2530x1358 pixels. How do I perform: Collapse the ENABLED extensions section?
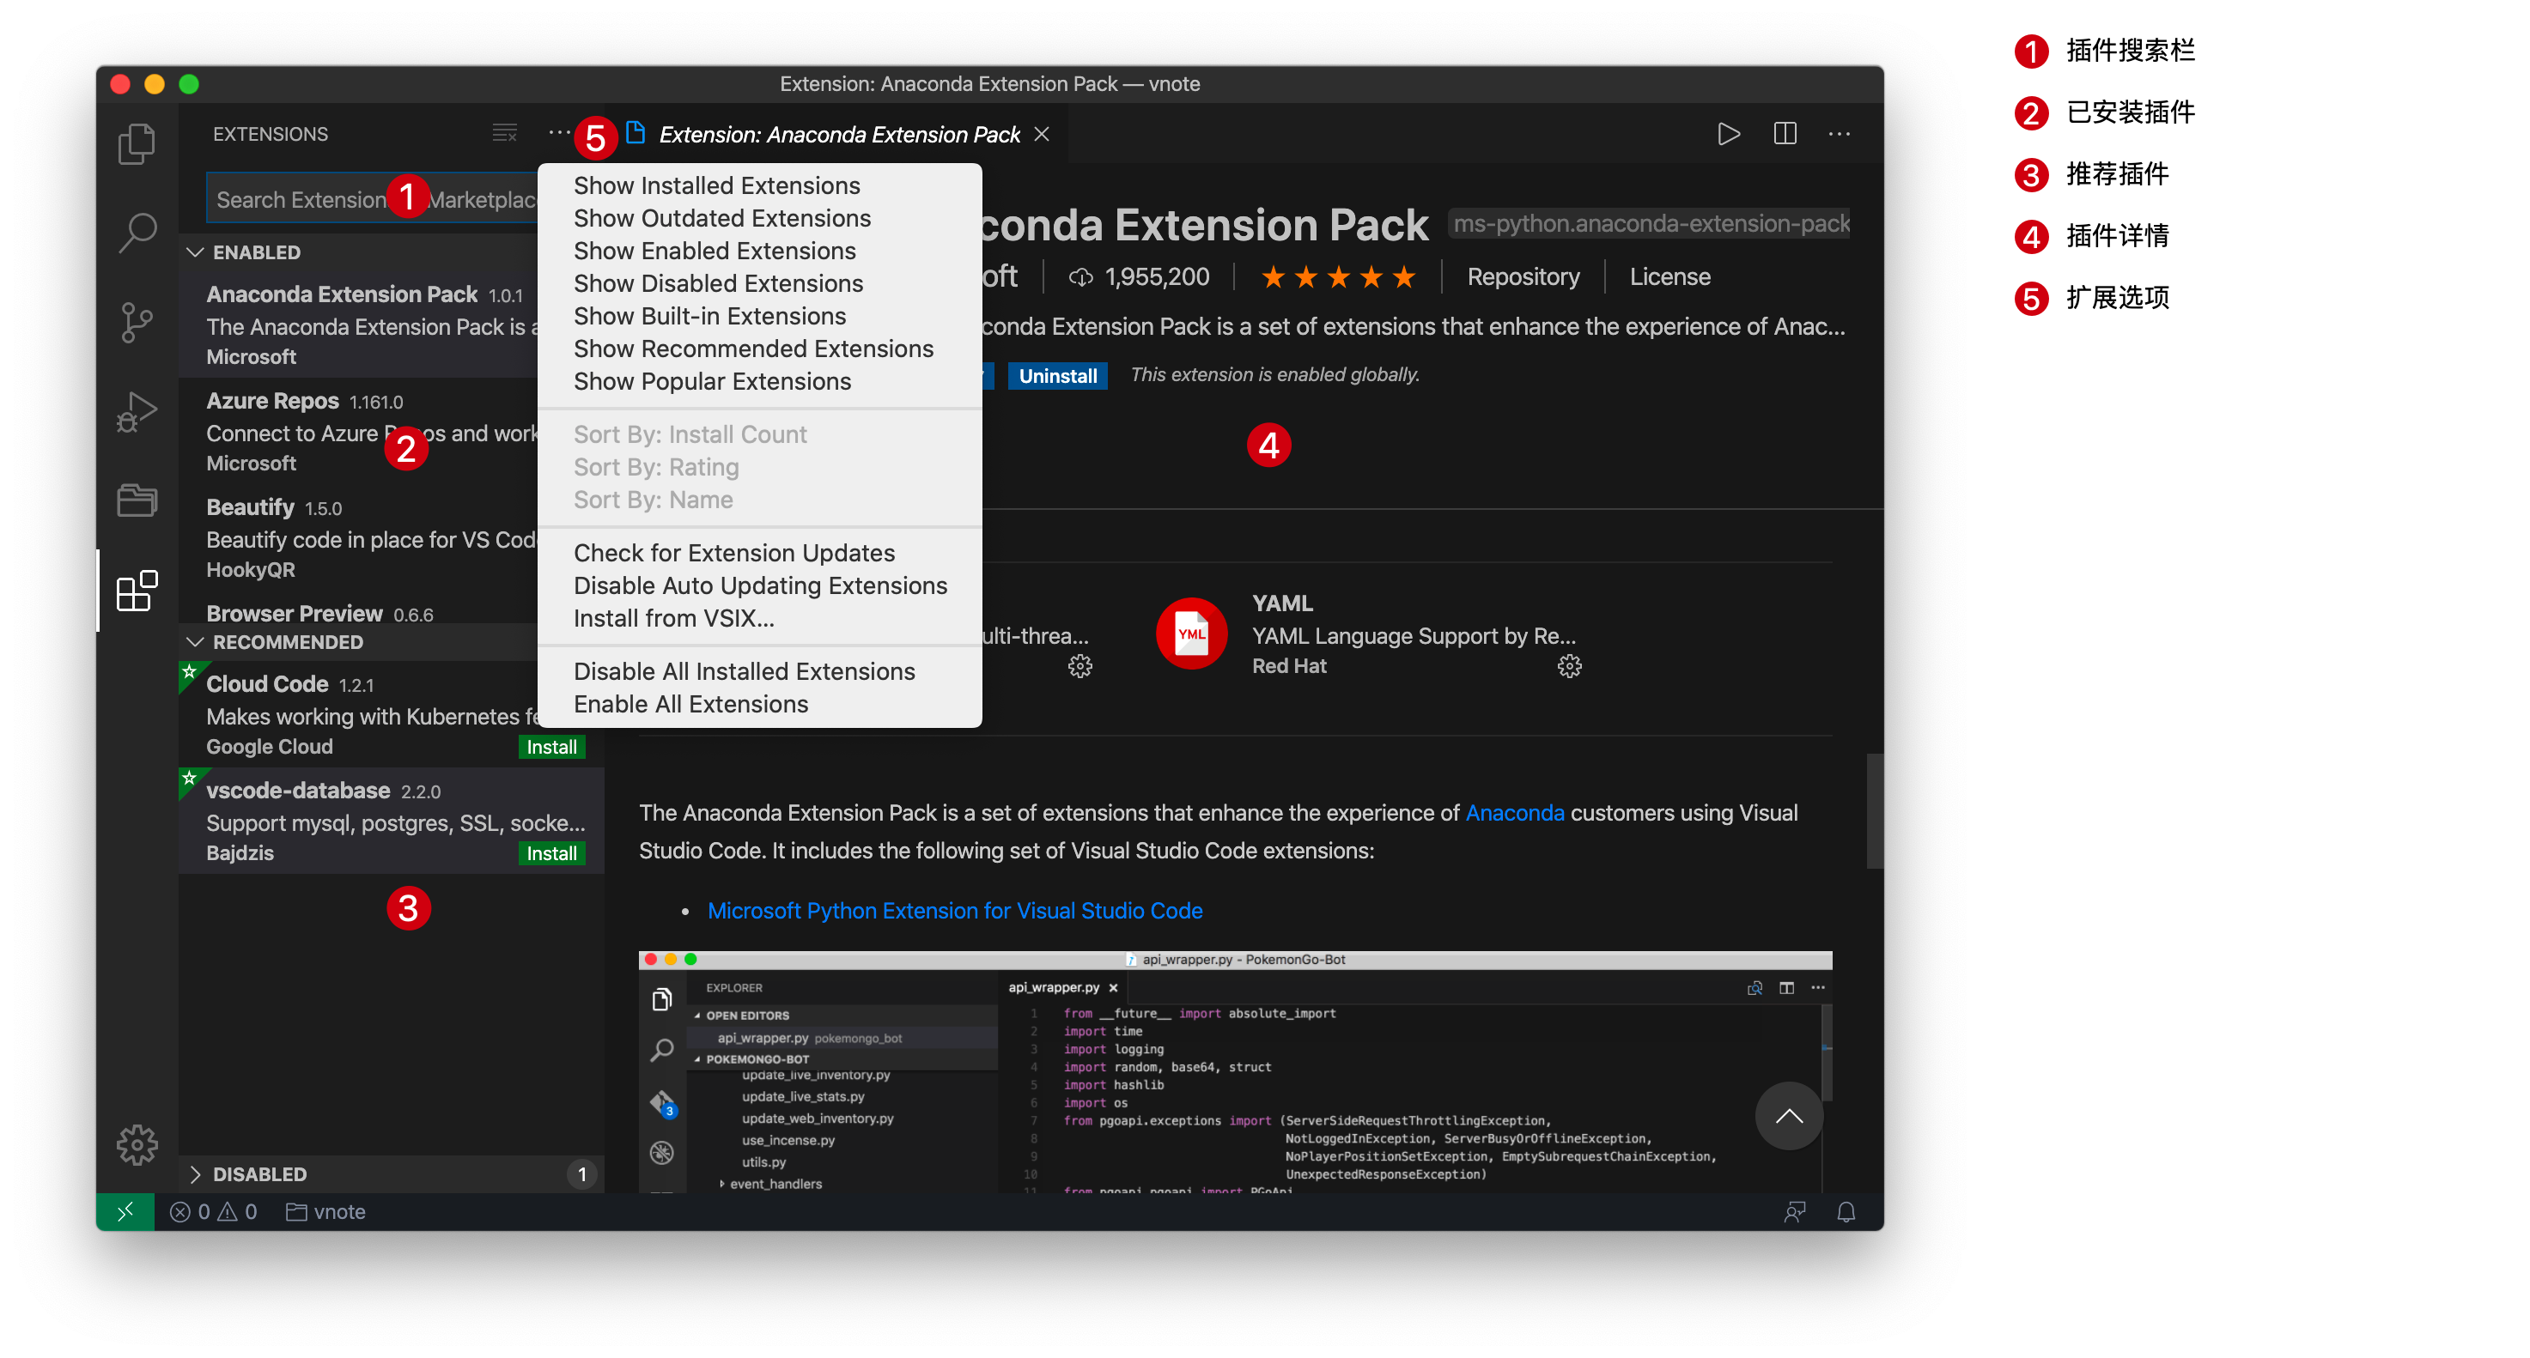(x=196, y=252)
